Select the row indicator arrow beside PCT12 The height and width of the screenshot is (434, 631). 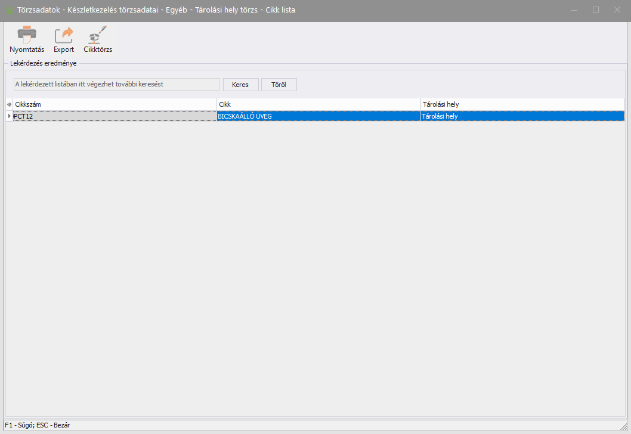click(x=9, y=116)
